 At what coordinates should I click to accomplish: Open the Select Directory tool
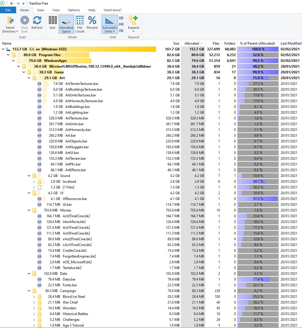click(10, 25)
